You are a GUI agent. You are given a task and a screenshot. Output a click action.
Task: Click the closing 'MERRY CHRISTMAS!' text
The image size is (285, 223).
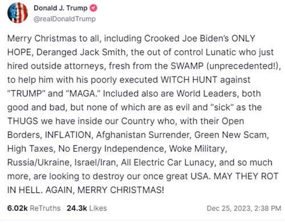pyautogui.click(x=121, y=190)
